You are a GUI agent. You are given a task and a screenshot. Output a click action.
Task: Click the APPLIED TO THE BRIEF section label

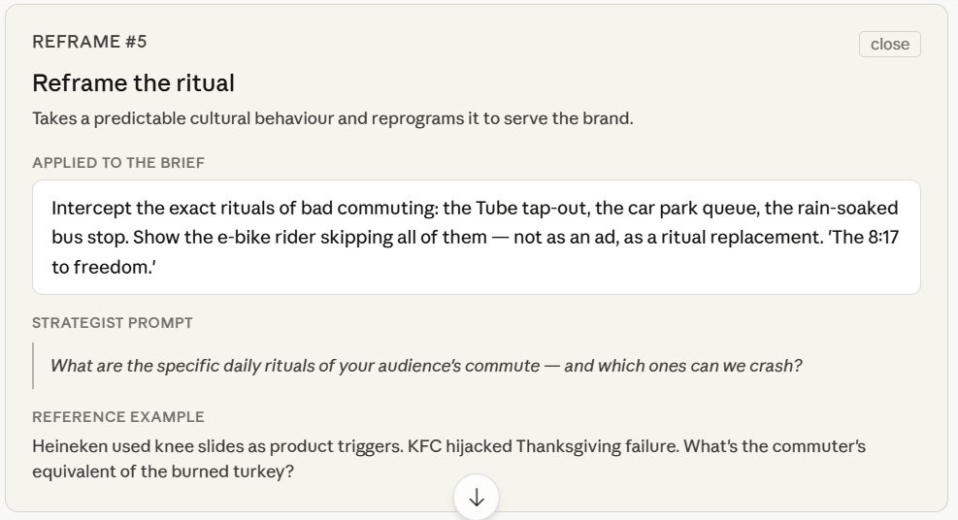tap(118, 163)
